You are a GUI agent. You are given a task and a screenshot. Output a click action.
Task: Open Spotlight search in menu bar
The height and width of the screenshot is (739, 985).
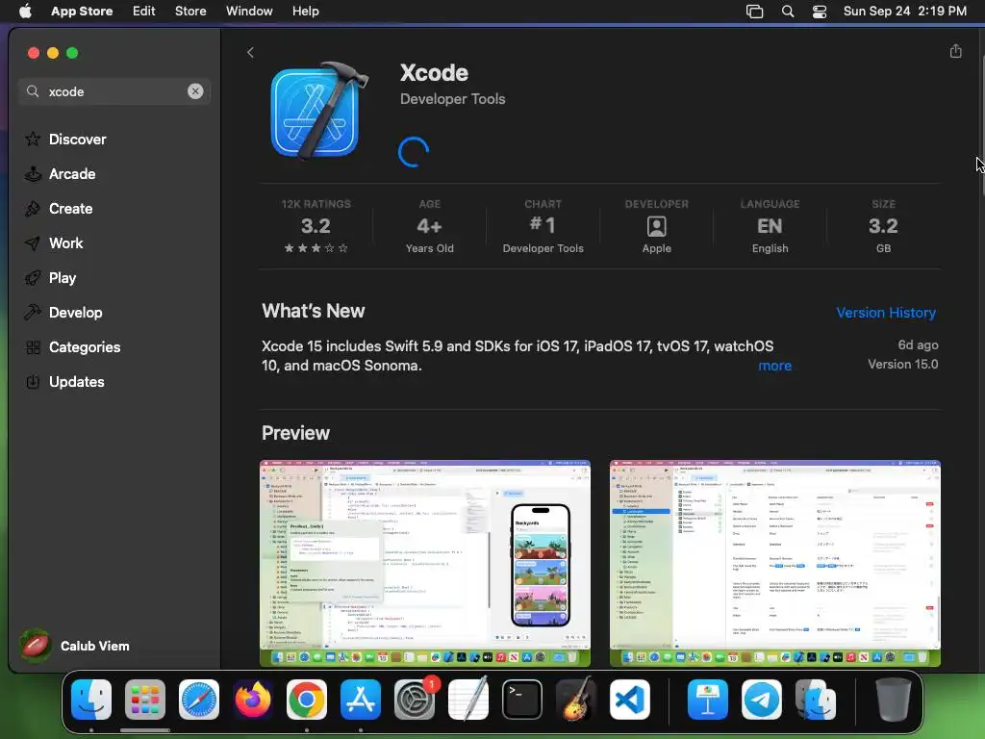(x=787, y=11)
